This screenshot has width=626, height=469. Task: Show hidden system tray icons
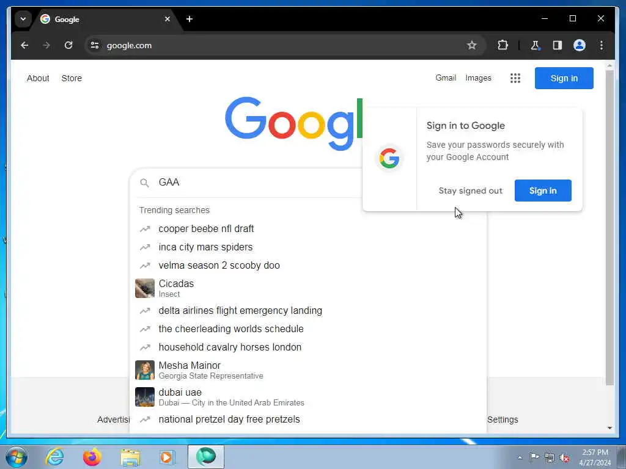pyautogui.click(x=520, y=457)
